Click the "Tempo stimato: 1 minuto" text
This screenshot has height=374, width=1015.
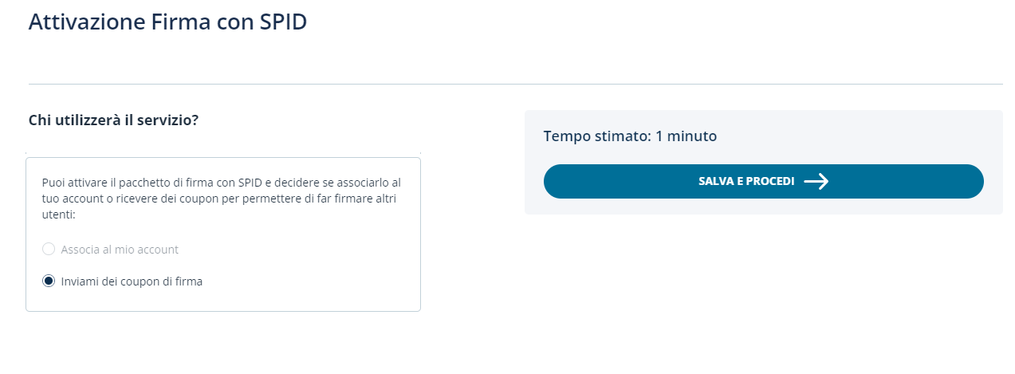coord(630,136)
